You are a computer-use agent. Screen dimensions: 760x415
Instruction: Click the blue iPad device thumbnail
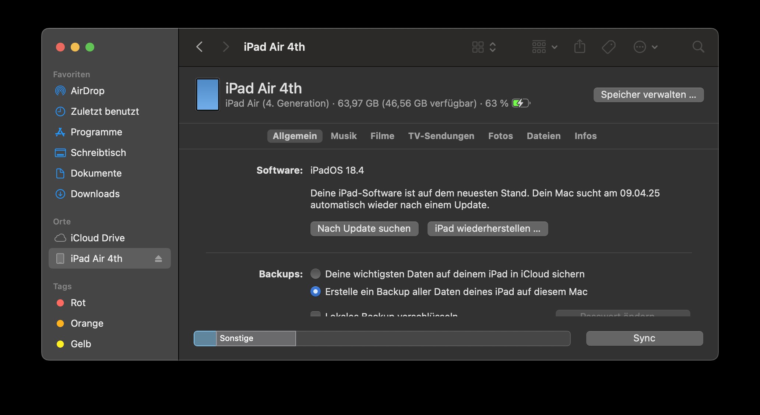[x=208, y=95]
